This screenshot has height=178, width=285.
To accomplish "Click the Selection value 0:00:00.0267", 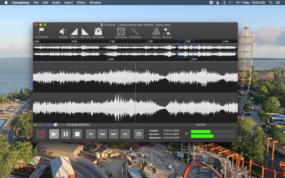I will tap(171, 138).
